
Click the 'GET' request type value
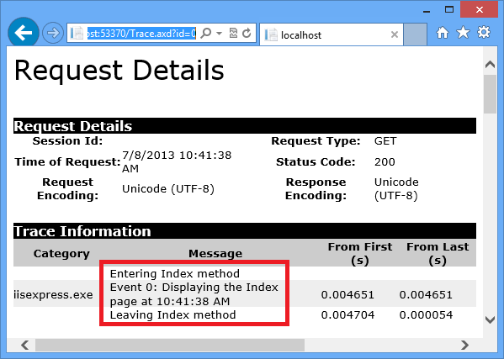[385, 141]
